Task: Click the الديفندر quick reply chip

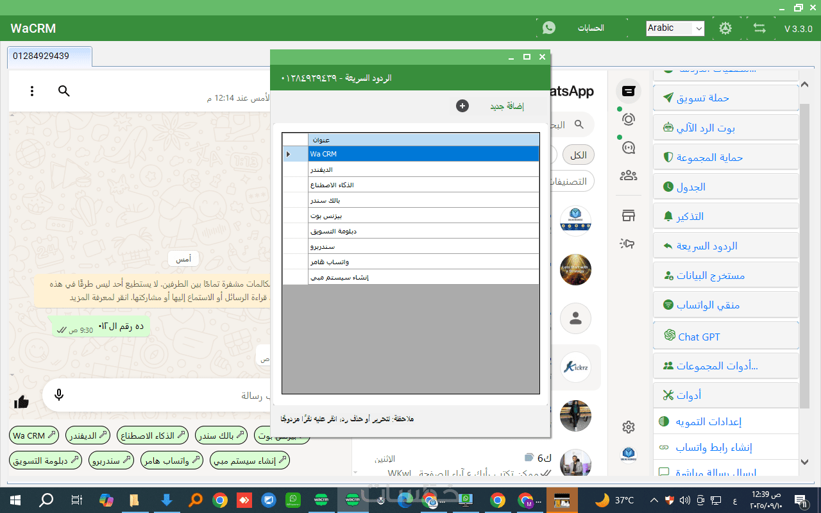Action: [89, 435]
